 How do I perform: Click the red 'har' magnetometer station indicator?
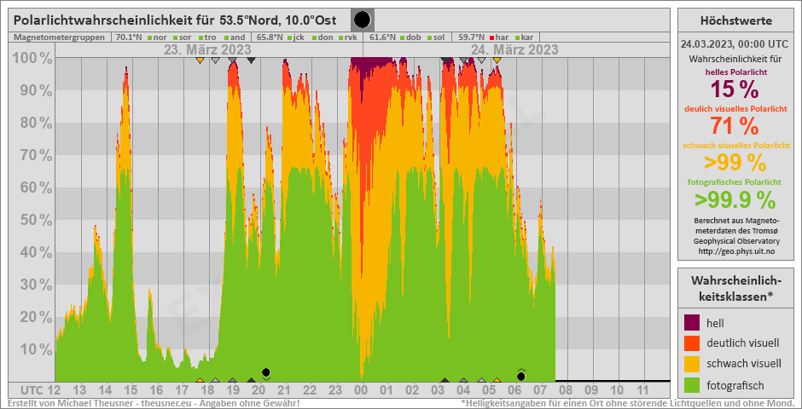496,37
